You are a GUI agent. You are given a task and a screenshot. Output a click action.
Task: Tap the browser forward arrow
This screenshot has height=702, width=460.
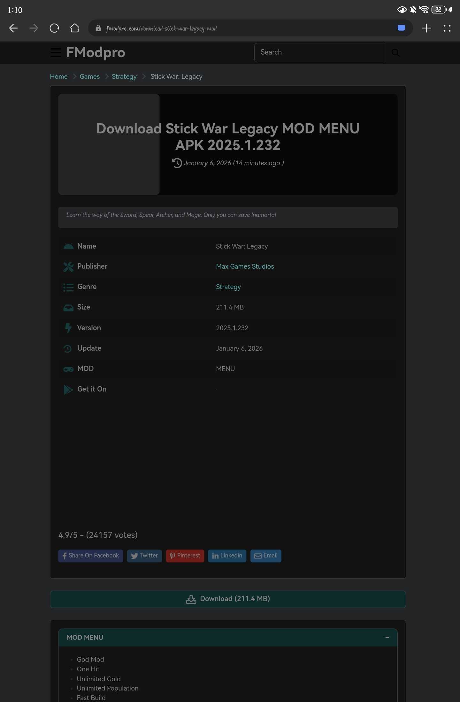34,28
